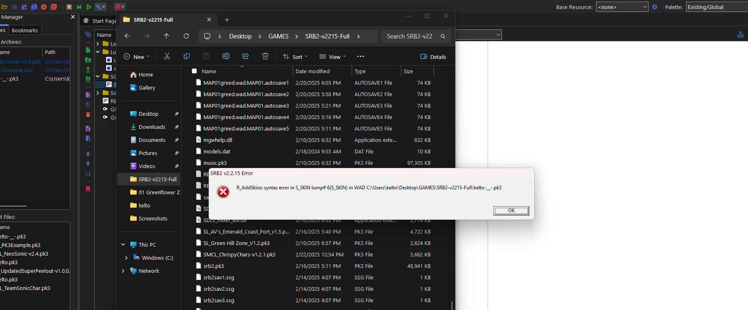748x310 pixels.
Task: Expand chevron after SRB2-v2215-Full breadcrumb
Action: 359,36
